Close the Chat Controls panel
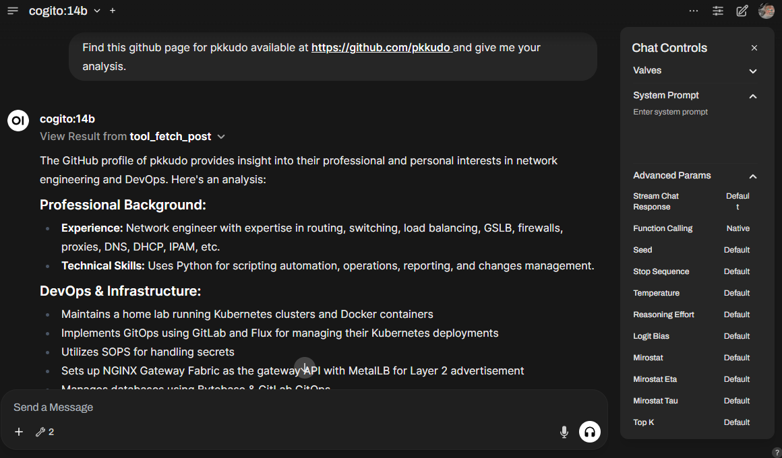This screenshot has height=458, width=782. click(754, 48)
